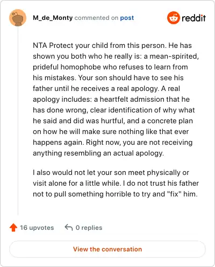Select the "16 upvotes" count

(37, 228)
